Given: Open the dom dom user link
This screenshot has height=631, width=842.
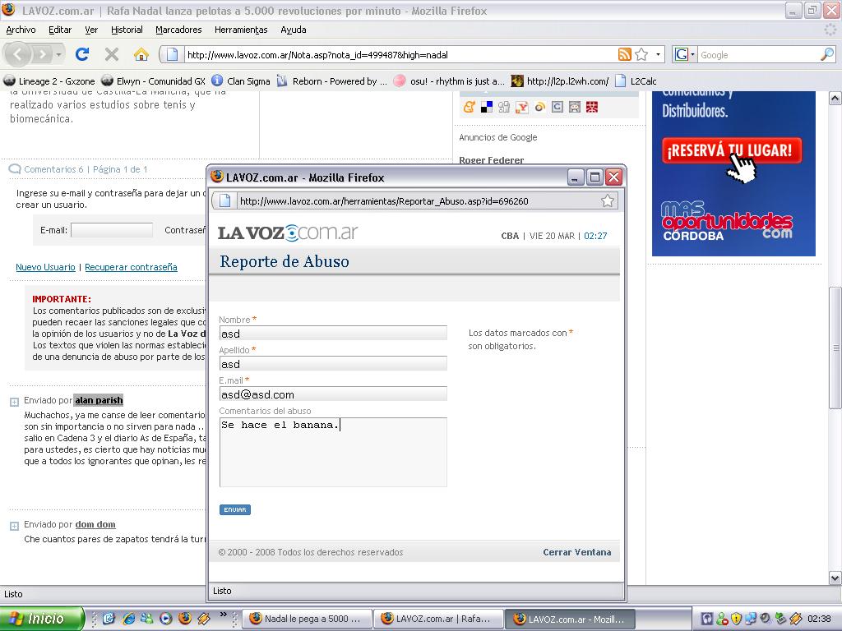Looking at the screenshot, I should 95,524.
